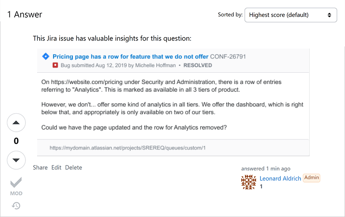The height and width of the screenshot is (217, 345).
Task: Open Leonard Aldrich's user profile link
Action: [280, 178]
